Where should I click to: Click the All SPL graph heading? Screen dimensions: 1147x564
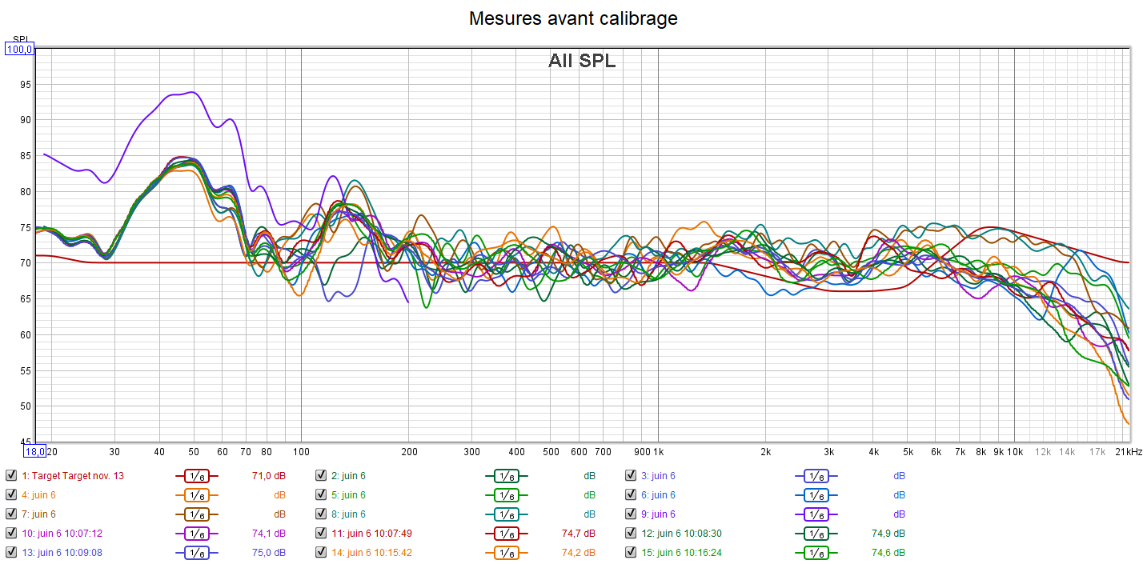coord(582,61)
